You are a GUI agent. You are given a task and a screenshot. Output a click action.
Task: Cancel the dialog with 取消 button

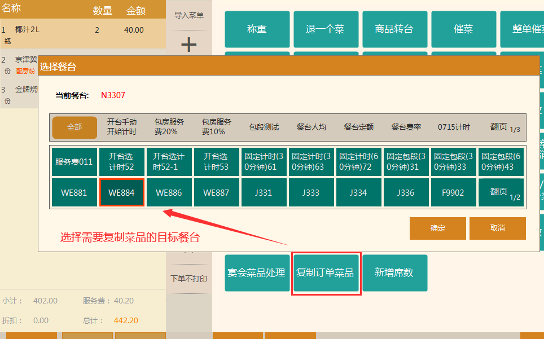pyautogui.click(x=497, y=228)
